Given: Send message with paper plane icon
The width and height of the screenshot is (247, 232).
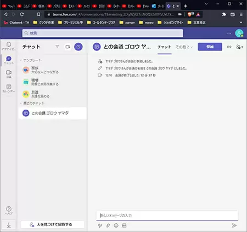Looking at the screenshot, I should click(x=234, y=225).
